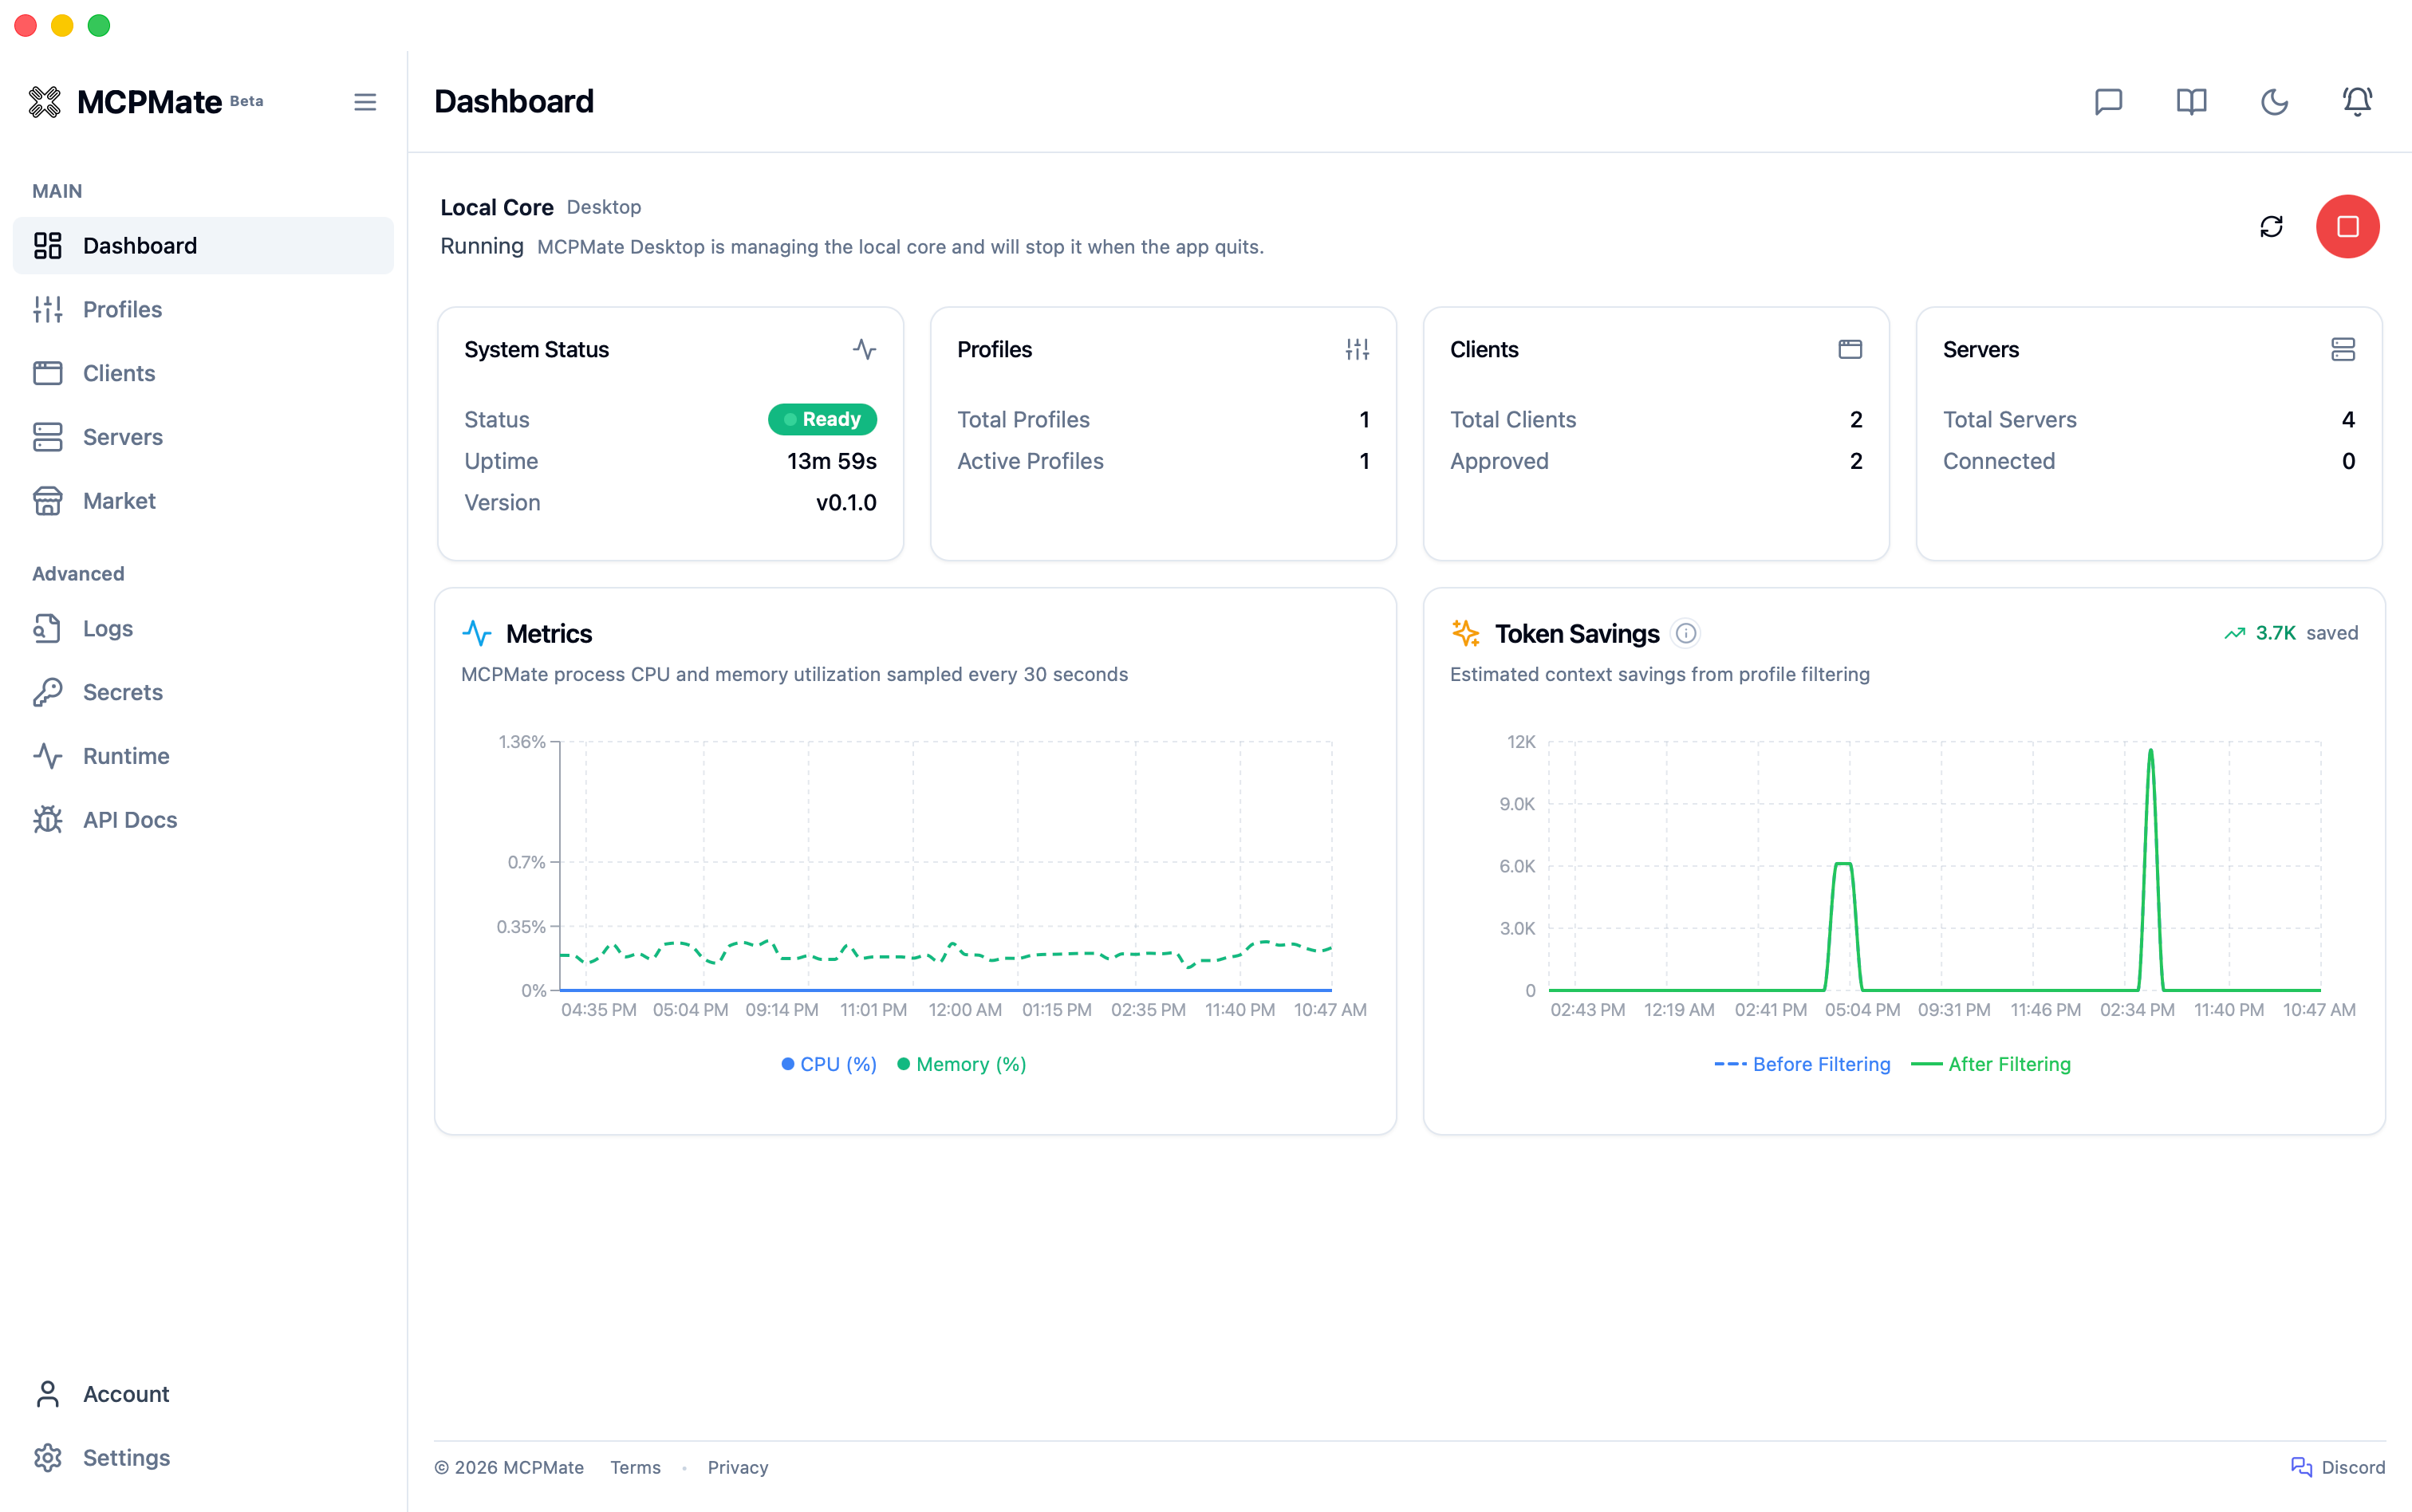Collapse the sidebar with the hamburger icon
The image size is (2412, 1512).
click(x=365, y=102)
